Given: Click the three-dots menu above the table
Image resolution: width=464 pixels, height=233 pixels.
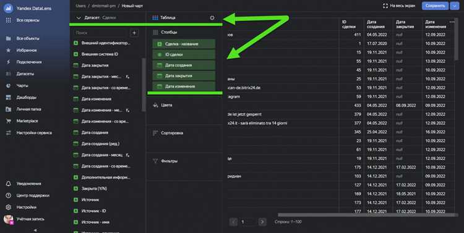Looking at the screenshot, I should click(452, 22).
